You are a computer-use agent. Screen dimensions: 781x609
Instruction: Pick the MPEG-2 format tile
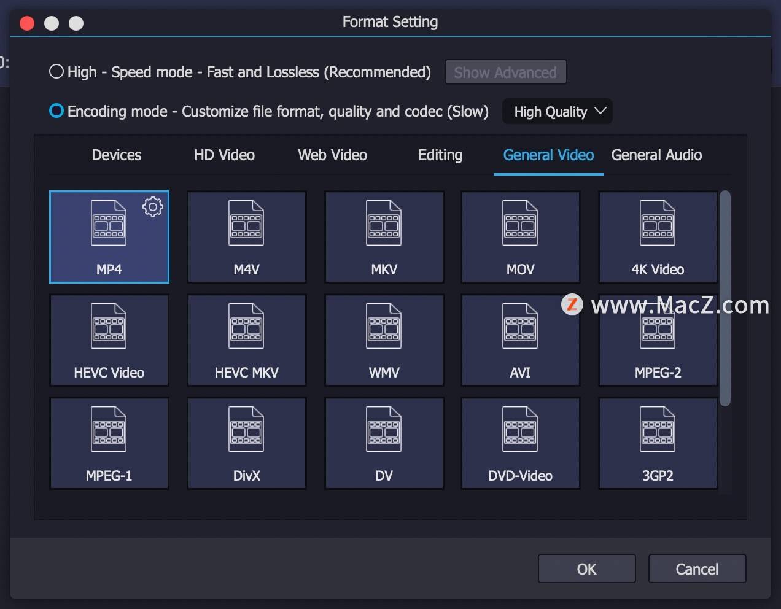point(658,340)
